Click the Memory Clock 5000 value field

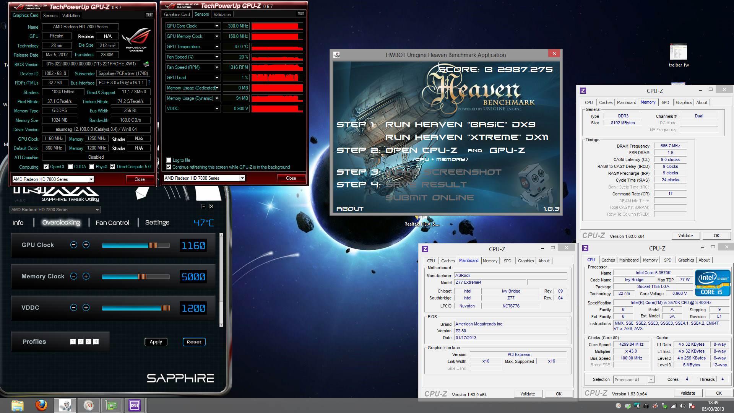coord(193,277)
